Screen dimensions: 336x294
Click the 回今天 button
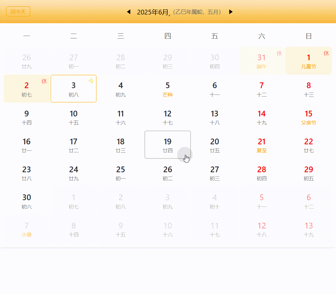[18, 11]
